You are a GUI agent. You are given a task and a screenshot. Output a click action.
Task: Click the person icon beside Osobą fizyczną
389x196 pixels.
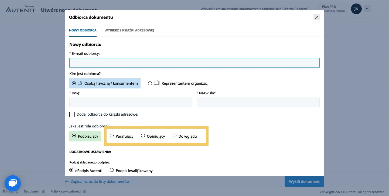pos(80,83)
